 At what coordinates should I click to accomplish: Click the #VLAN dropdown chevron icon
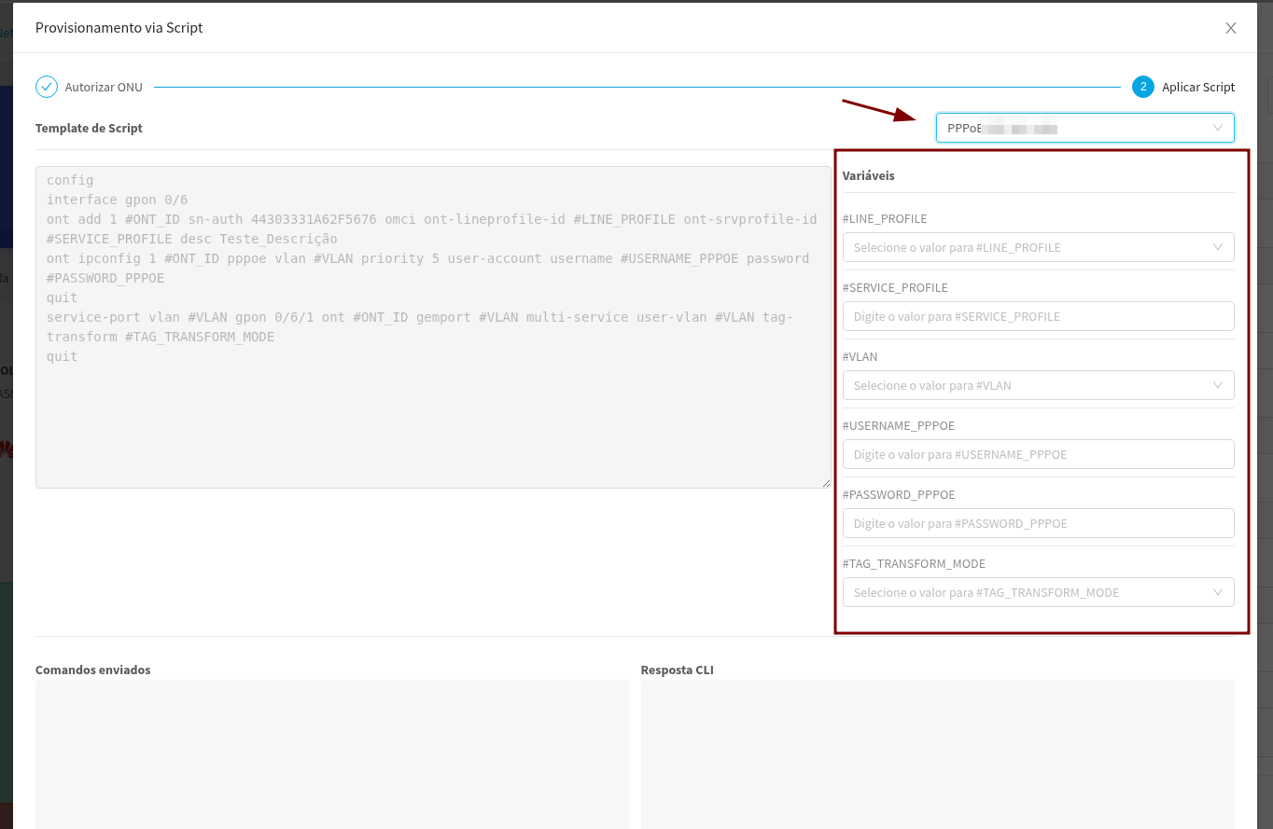click(1218, 385)
